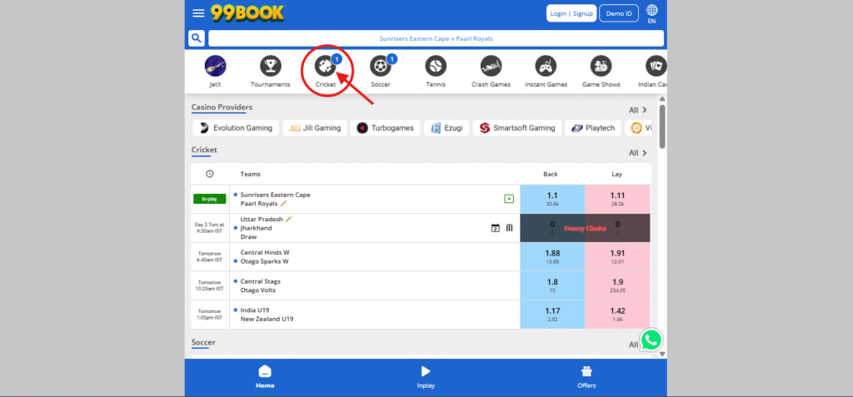
Task: Click Lay odds 1.9 for Central Stags
Action: 617,285
